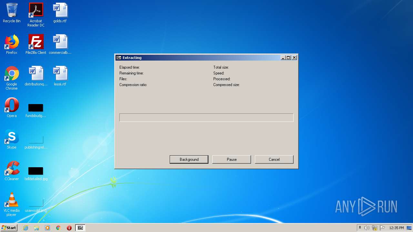Click the Files label
Image resolution: width=413 pixels, height=232 pixels.
click(123, 79)
